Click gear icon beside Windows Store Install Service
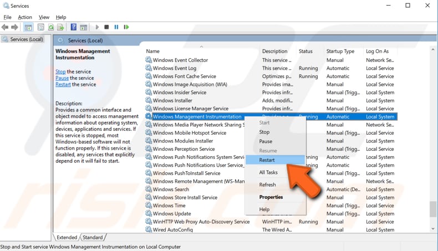 point(149,197)
